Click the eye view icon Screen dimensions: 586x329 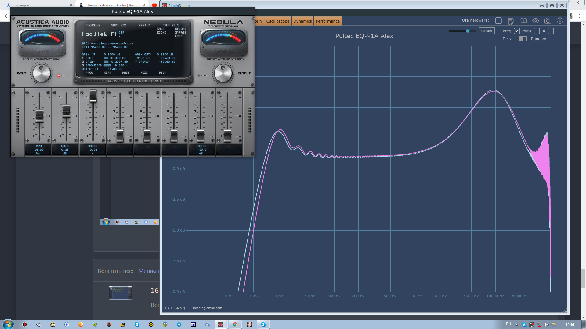click(536, 21)
